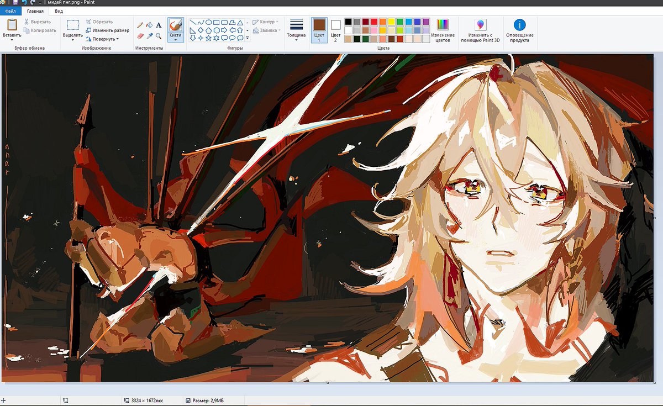The width and height of the screenshot is (663, 406).
Task: Click the Размер: 2,9МБ file size text
Action: pyautogui.click(x=208, y=400)
